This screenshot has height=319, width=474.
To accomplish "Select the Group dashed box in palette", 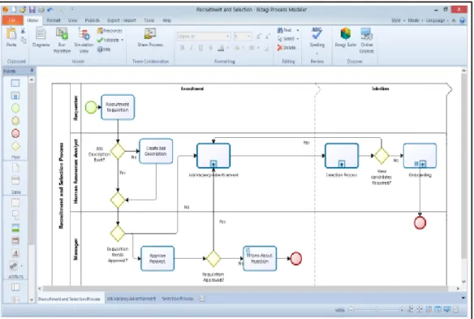I will (x=15, y=203).
